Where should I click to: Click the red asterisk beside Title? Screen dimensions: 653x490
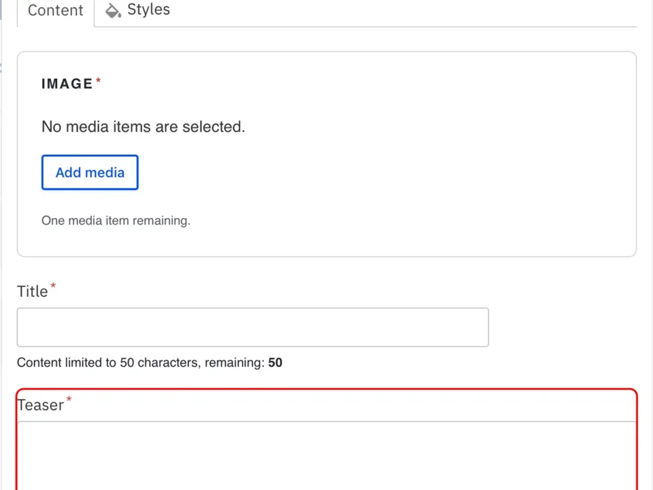(x=52, y=286)
